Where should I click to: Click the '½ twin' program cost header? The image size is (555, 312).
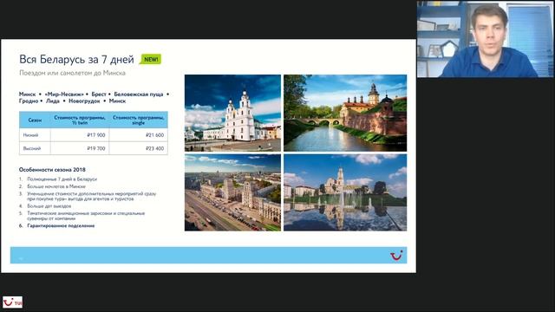[x=80, y=120]
